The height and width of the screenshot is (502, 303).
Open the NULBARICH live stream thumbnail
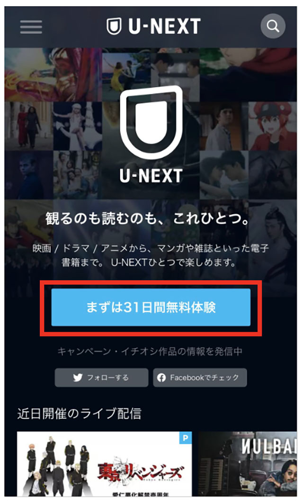pos(248,464)
